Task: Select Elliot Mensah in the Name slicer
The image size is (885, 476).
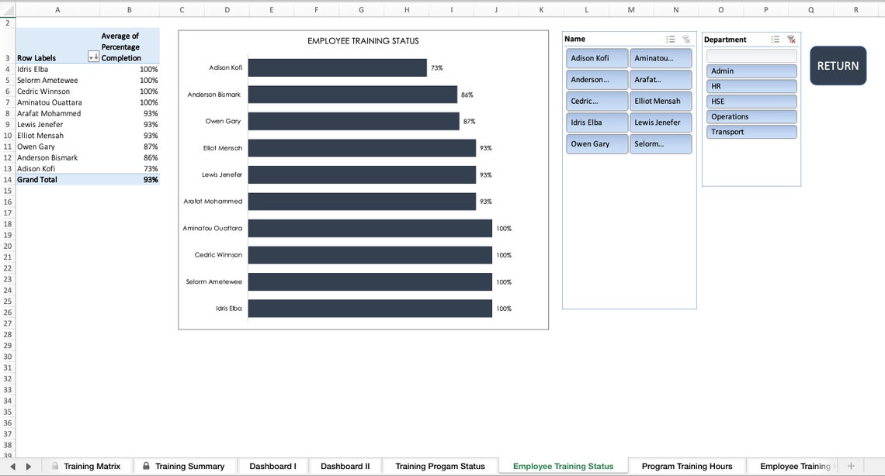Action: [661, 101]
